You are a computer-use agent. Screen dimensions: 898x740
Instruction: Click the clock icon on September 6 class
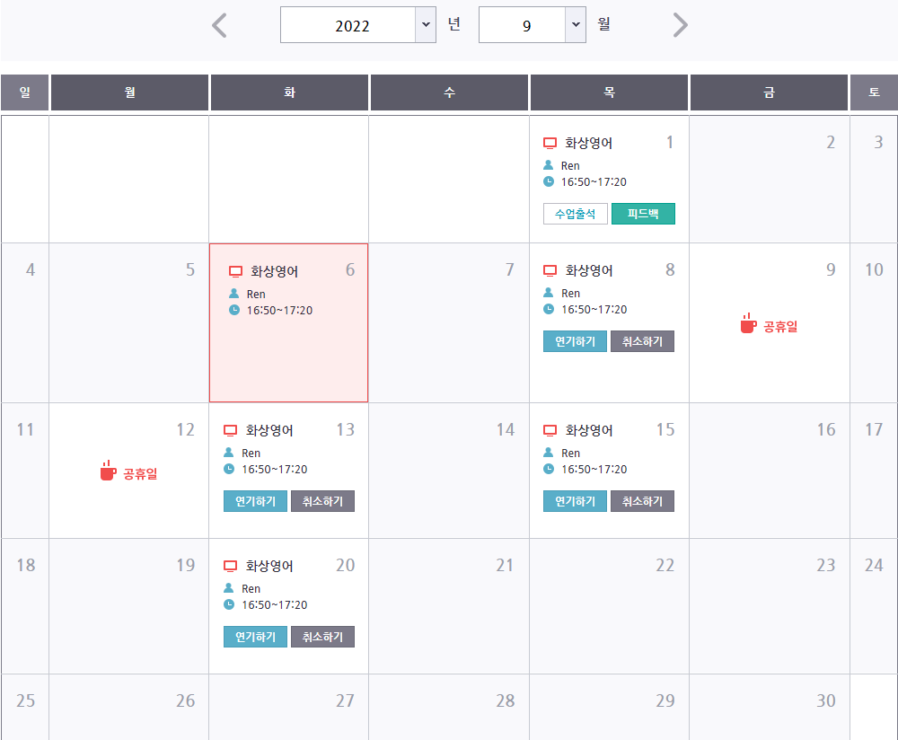coord(234,310)
